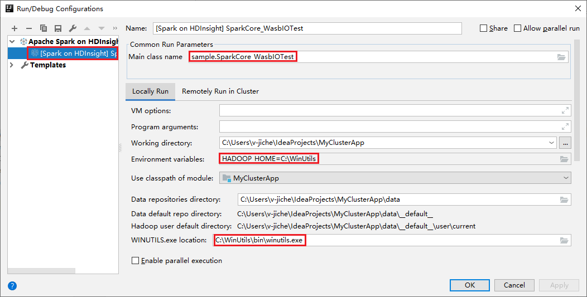Expand the Templates tree node
This screenshot has height=297, width=587.
click(x=12, y=65)
